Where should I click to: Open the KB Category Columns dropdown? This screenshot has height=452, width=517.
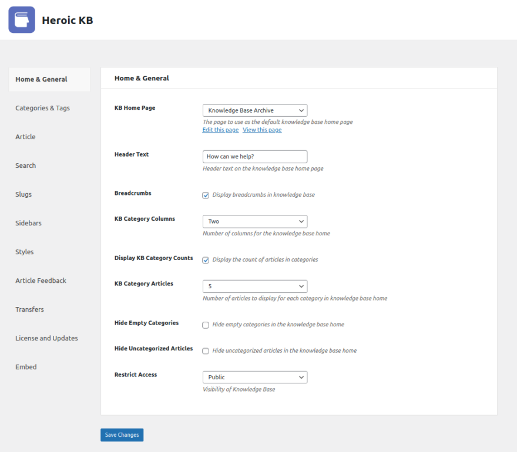[254, 221]
